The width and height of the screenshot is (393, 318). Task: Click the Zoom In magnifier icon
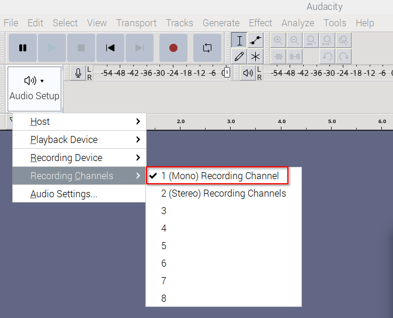[278, 40]
